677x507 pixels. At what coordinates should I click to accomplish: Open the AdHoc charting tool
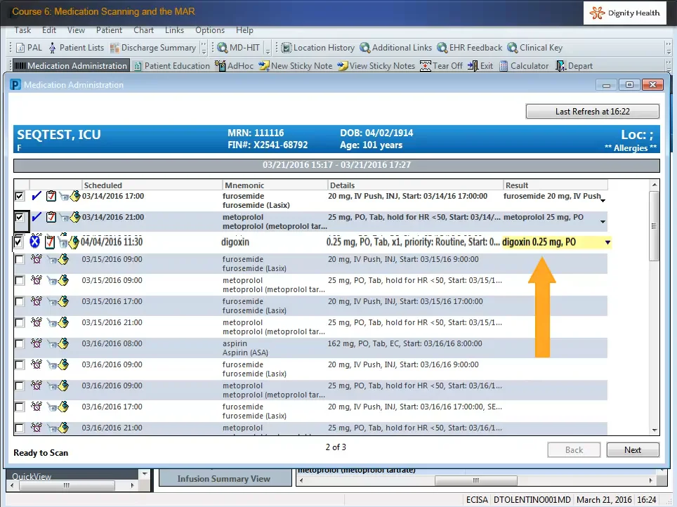(235, 66)
